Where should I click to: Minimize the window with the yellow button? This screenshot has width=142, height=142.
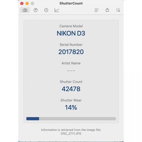(27, 3)
